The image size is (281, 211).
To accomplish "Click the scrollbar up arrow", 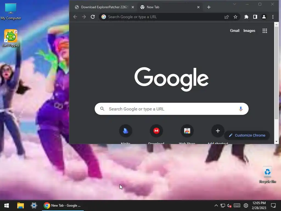I will [x=276, y=24].
